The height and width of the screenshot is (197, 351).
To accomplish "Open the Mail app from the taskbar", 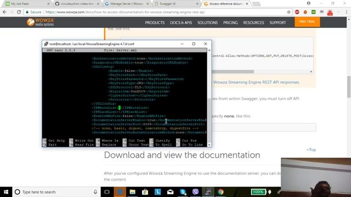I will 171,192.
